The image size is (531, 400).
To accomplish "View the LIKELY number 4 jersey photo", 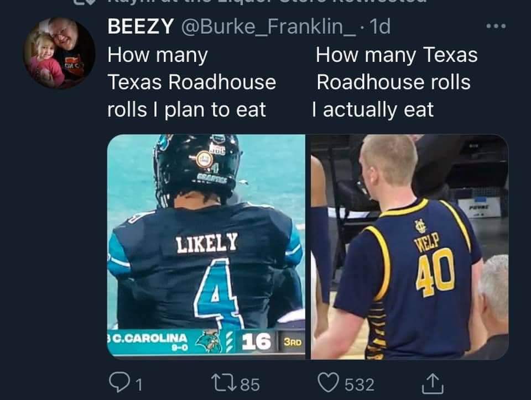I will click(x=206, y=246).
